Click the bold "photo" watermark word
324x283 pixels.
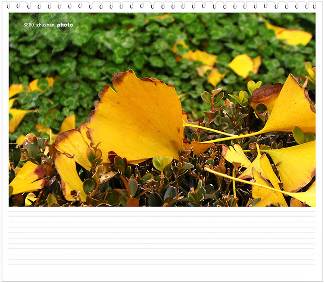[65, 25]
